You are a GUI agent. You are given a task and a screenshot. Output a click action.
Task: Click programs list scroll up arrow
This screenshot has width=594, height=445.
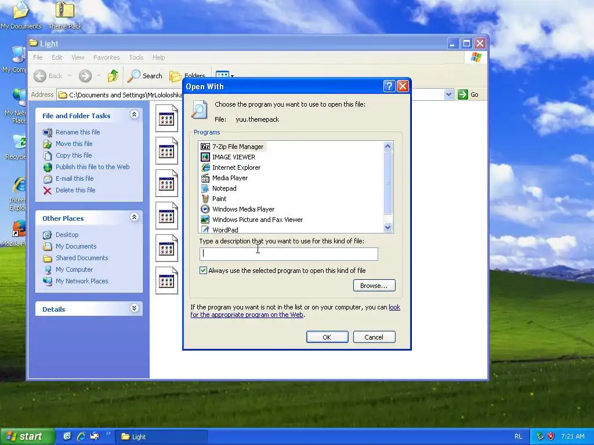pos(387,146)
